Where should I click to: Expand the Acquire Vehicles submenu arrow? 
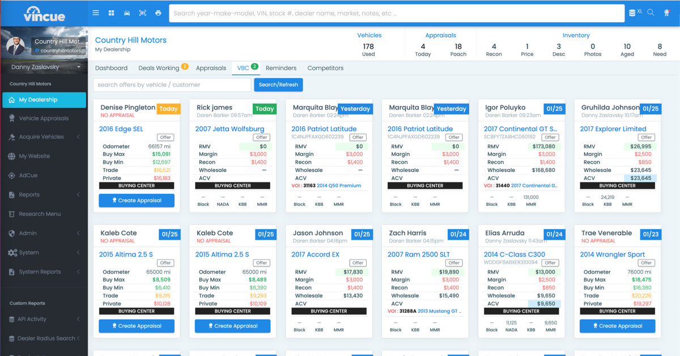[78, 137]
